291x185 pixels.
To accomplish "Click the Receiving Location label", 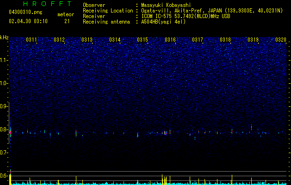I will pos(108,11).
